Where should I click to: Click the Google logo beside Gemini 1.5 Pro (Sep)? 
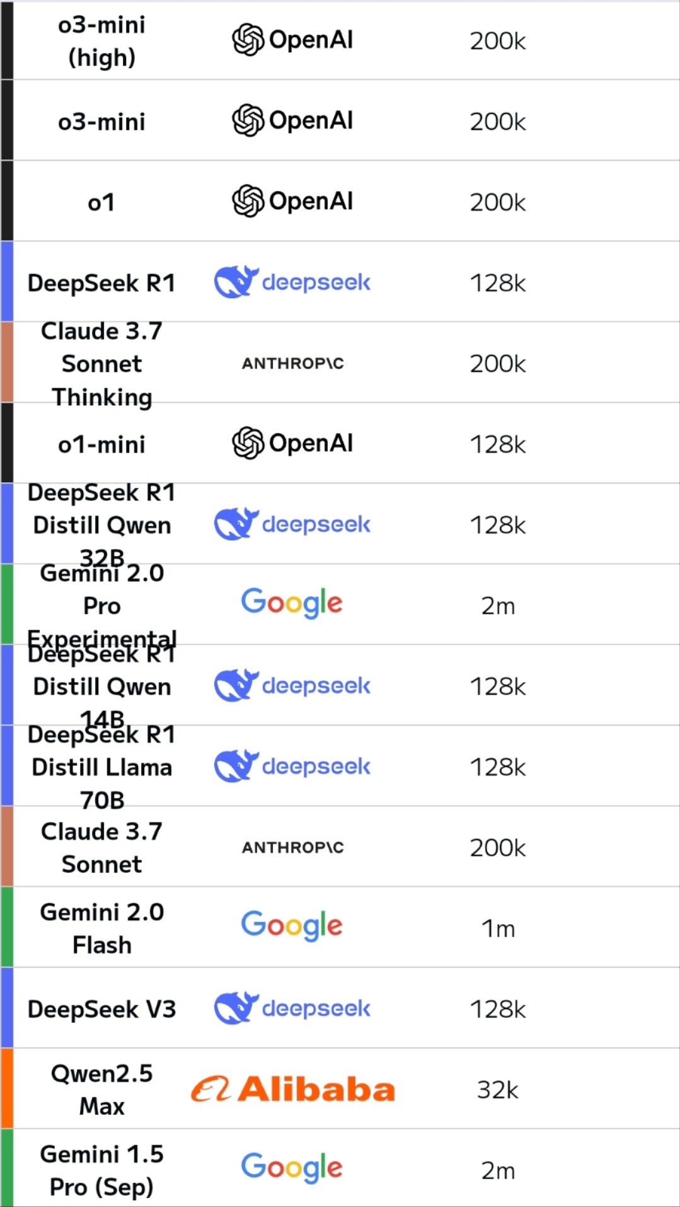(292, 1168)
